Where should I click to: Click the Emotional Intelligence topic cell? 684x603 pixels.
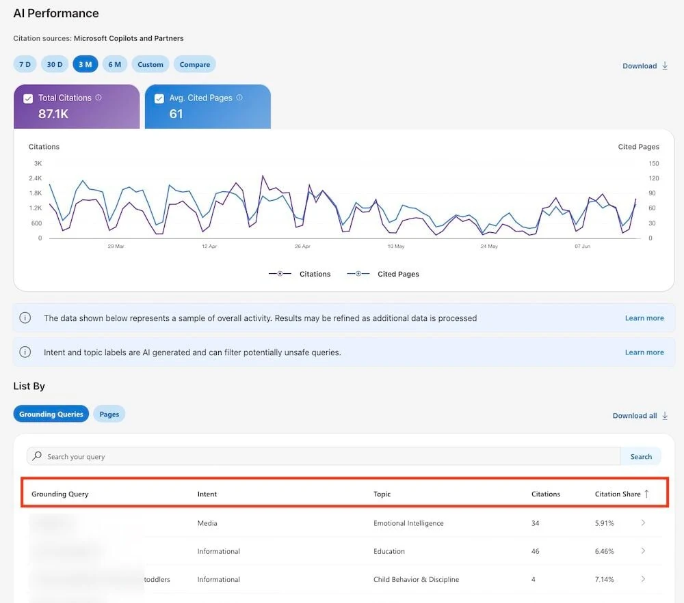point(408,523)
